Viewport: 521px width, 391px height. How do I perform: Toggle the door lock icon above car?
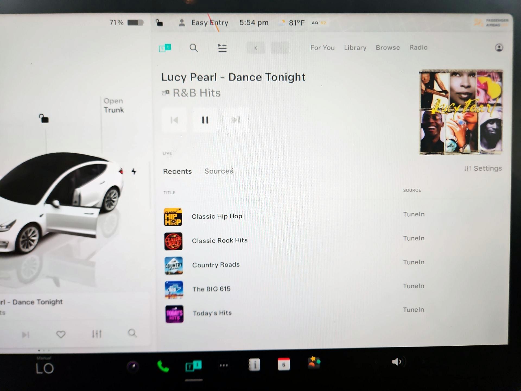click(x=44, y=118)
